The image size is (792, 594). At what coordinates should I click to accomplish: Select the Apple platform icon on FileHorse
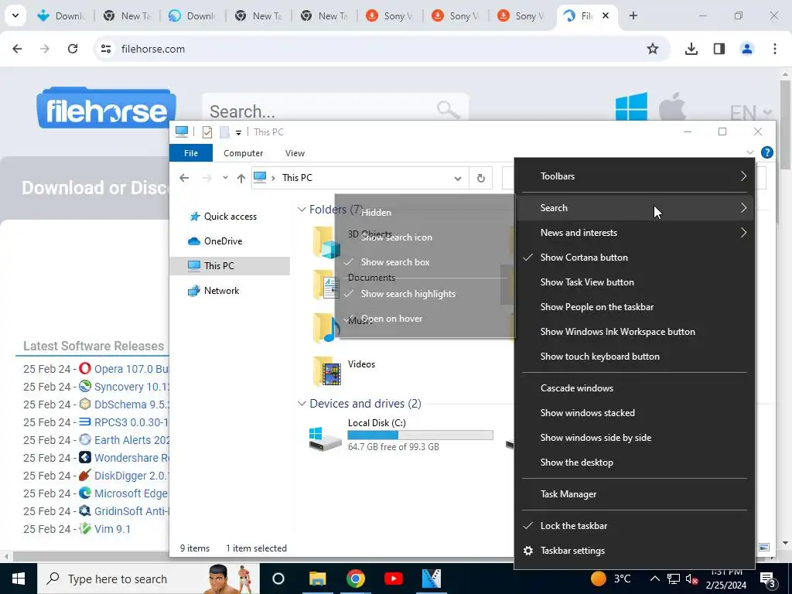(x=673, y=106)
